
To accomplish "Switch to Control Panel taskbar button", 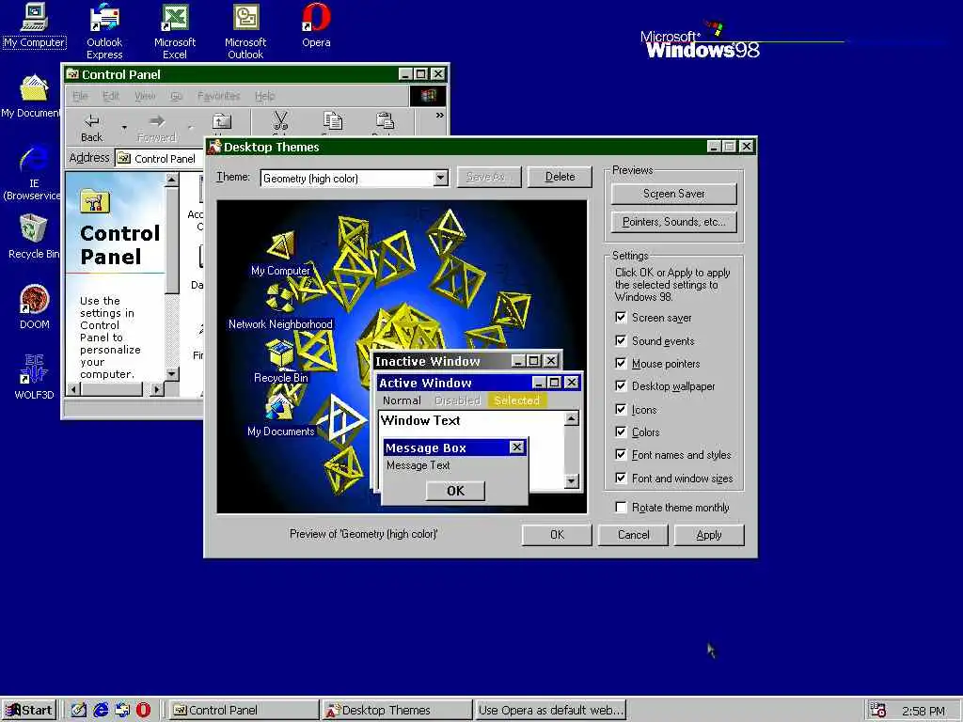I will pos(244,711).
